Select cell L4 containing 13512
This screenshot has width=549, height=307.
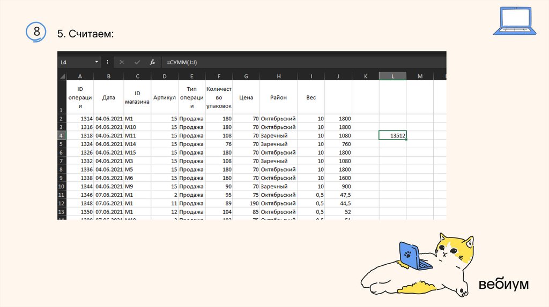(392, 136)
